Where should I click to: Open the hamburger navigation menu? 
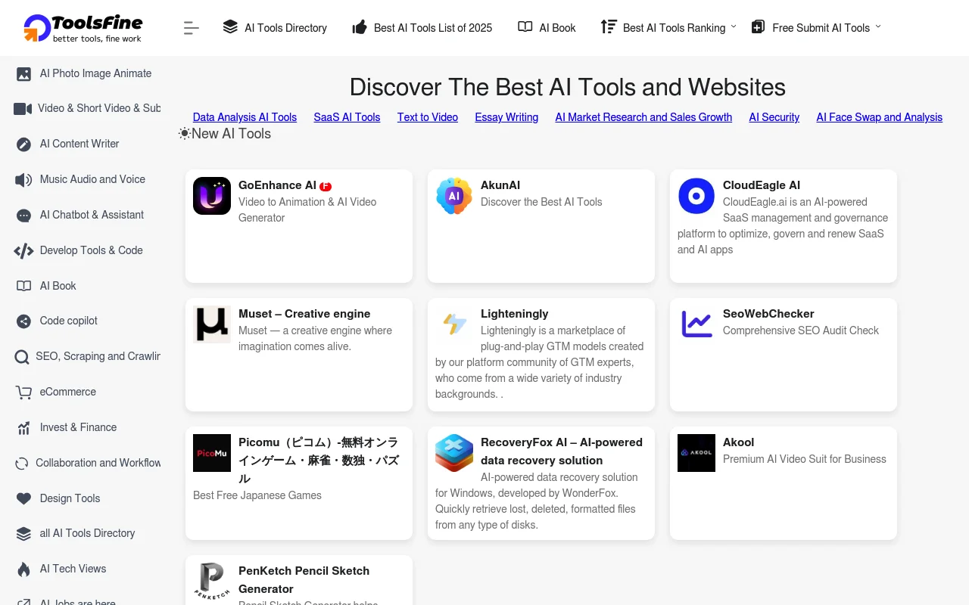191,27
